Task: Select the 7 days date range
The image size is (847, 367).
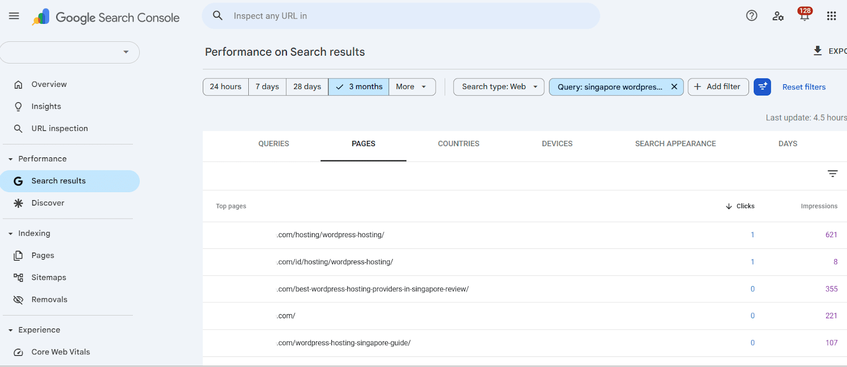Action: [x=267, y=87]
